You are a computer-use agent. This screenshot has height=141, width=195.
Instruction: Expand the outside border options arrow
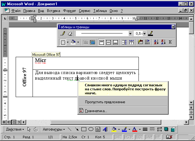68,42
